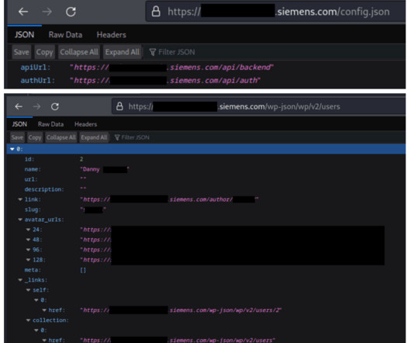Select the id row with value 2
Screen dimensions: 411x343
pyautogui.click(x=205, y=159)
